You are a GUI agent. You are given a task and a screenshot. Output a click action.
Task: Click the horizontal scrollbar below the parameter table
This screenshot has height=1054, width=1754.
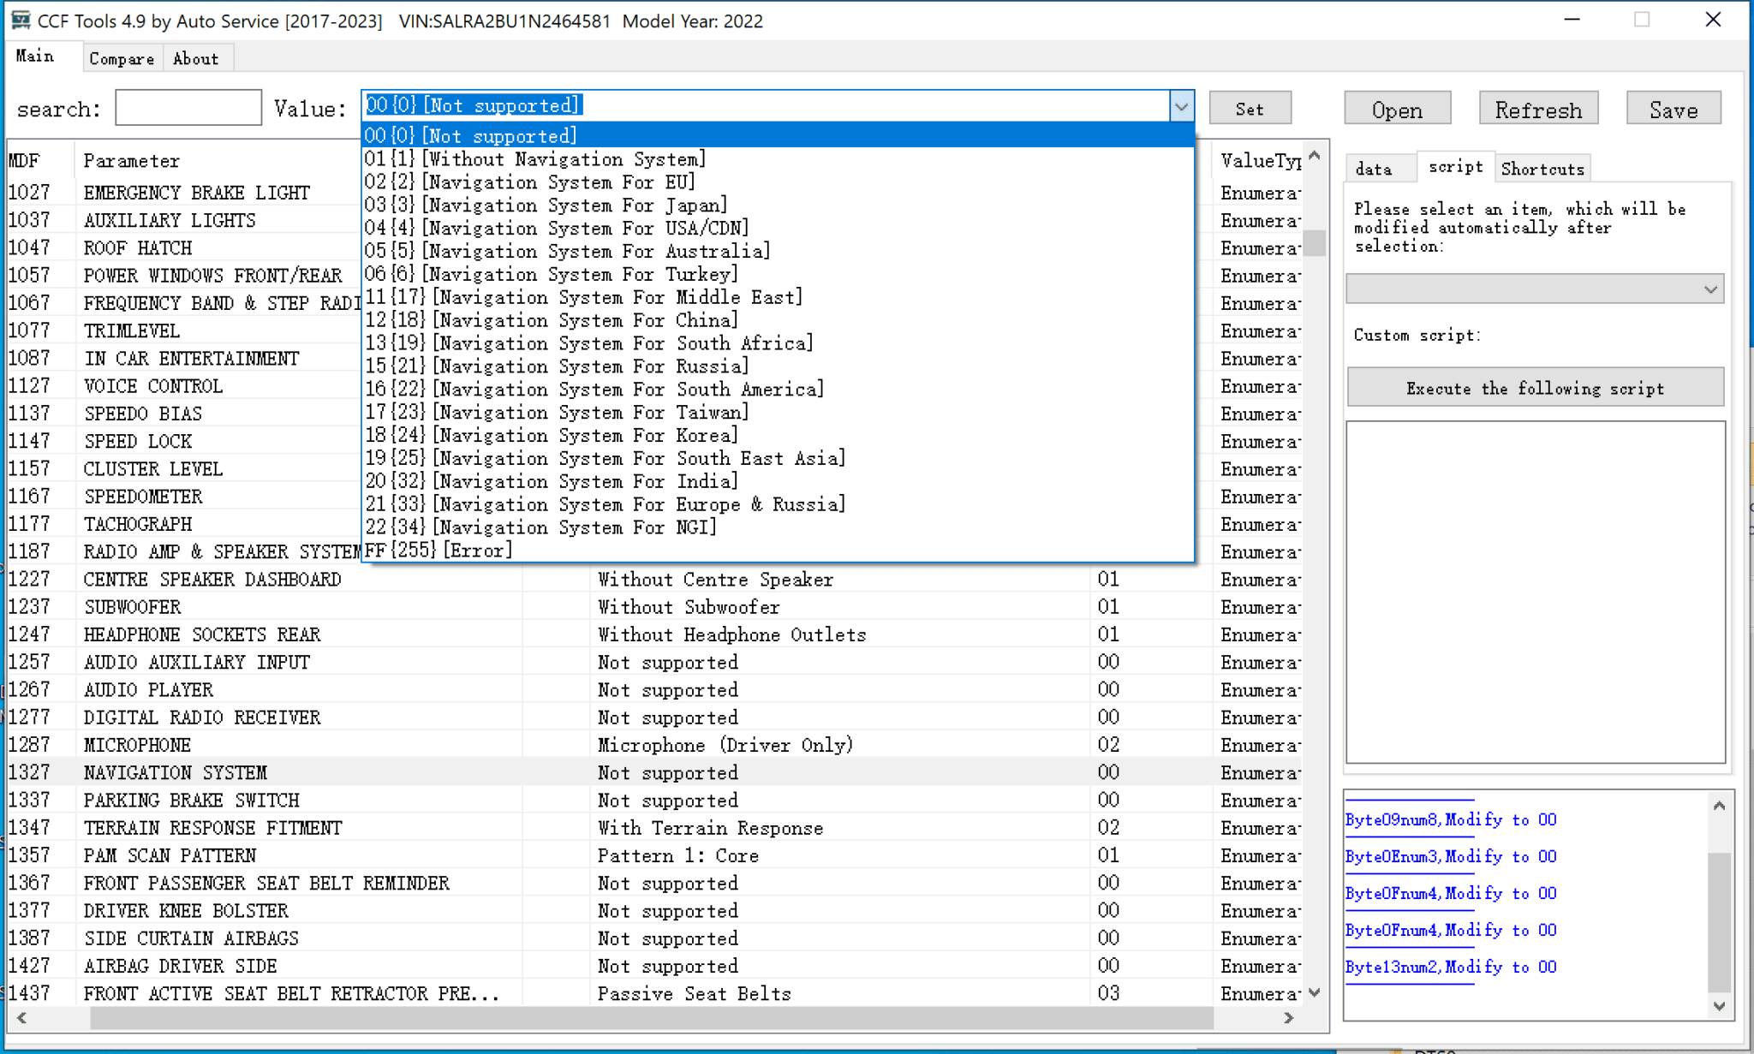pyautogui.click(x=651, y=1018)
